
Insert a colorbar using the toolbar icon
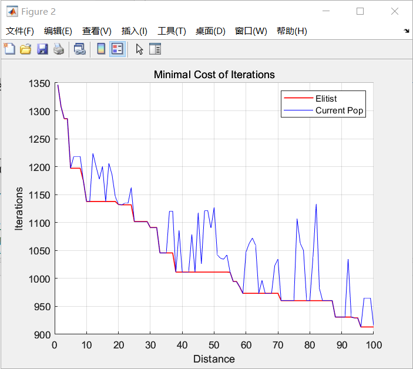pos(101,49)
